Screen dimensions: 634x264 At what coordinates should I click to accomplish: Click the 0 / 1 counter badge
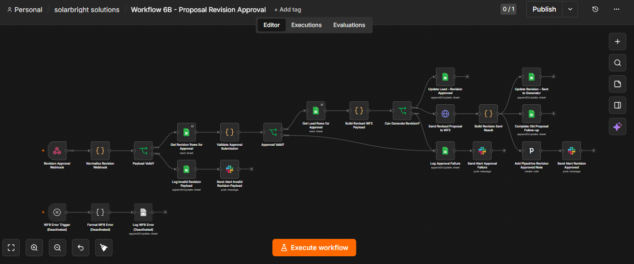(x=508, y=9)
